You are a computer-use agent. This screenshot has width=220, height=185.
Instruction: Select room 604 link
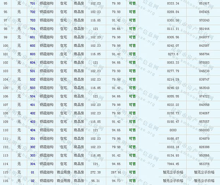(33, 62)
